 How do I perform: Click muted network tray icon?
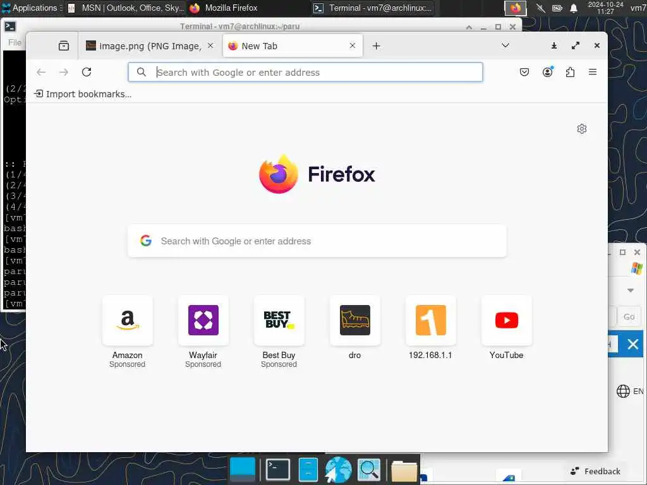tap(541, 8)
